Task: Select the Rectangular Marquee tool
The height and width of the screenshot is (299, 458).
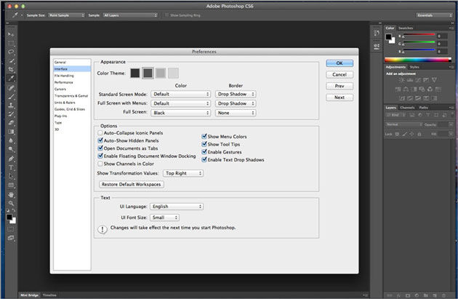Action: coord(11,44)
